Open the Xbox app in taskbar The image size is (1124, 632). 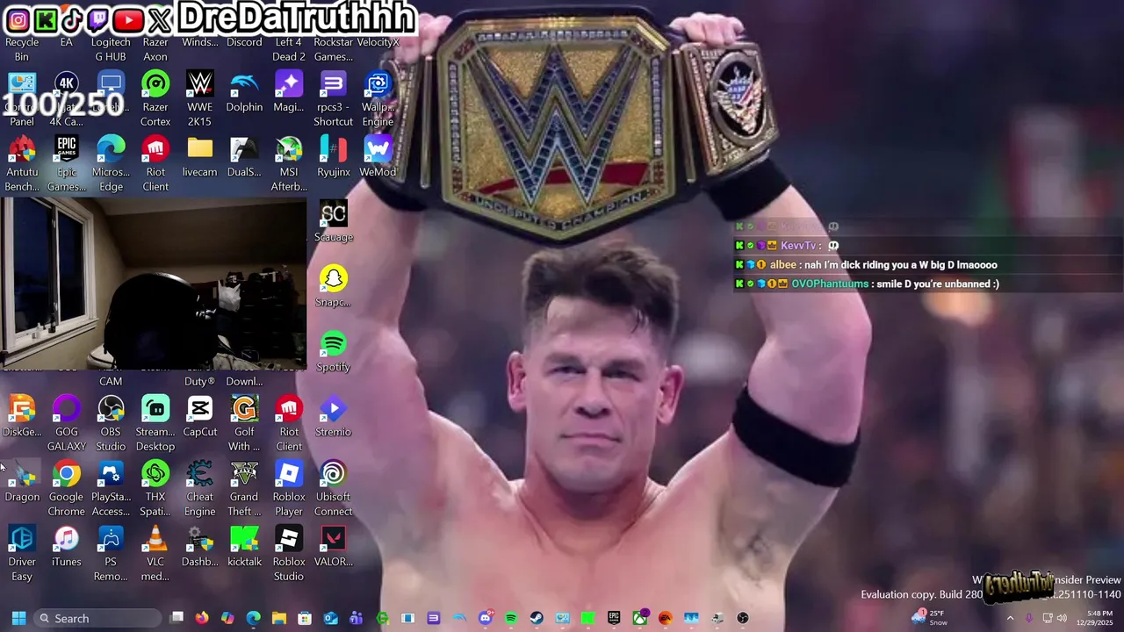click(x=640, y=618)
